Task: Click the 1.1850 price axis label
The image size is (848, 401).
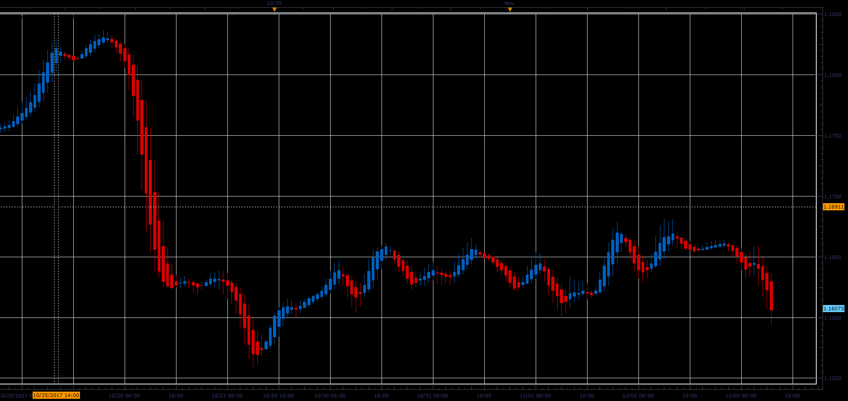Action: [832, 14]
